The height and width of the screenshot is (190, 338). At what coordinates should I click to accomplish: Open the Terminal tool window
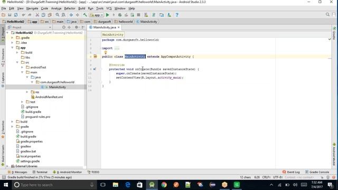[x=40, y=172]
